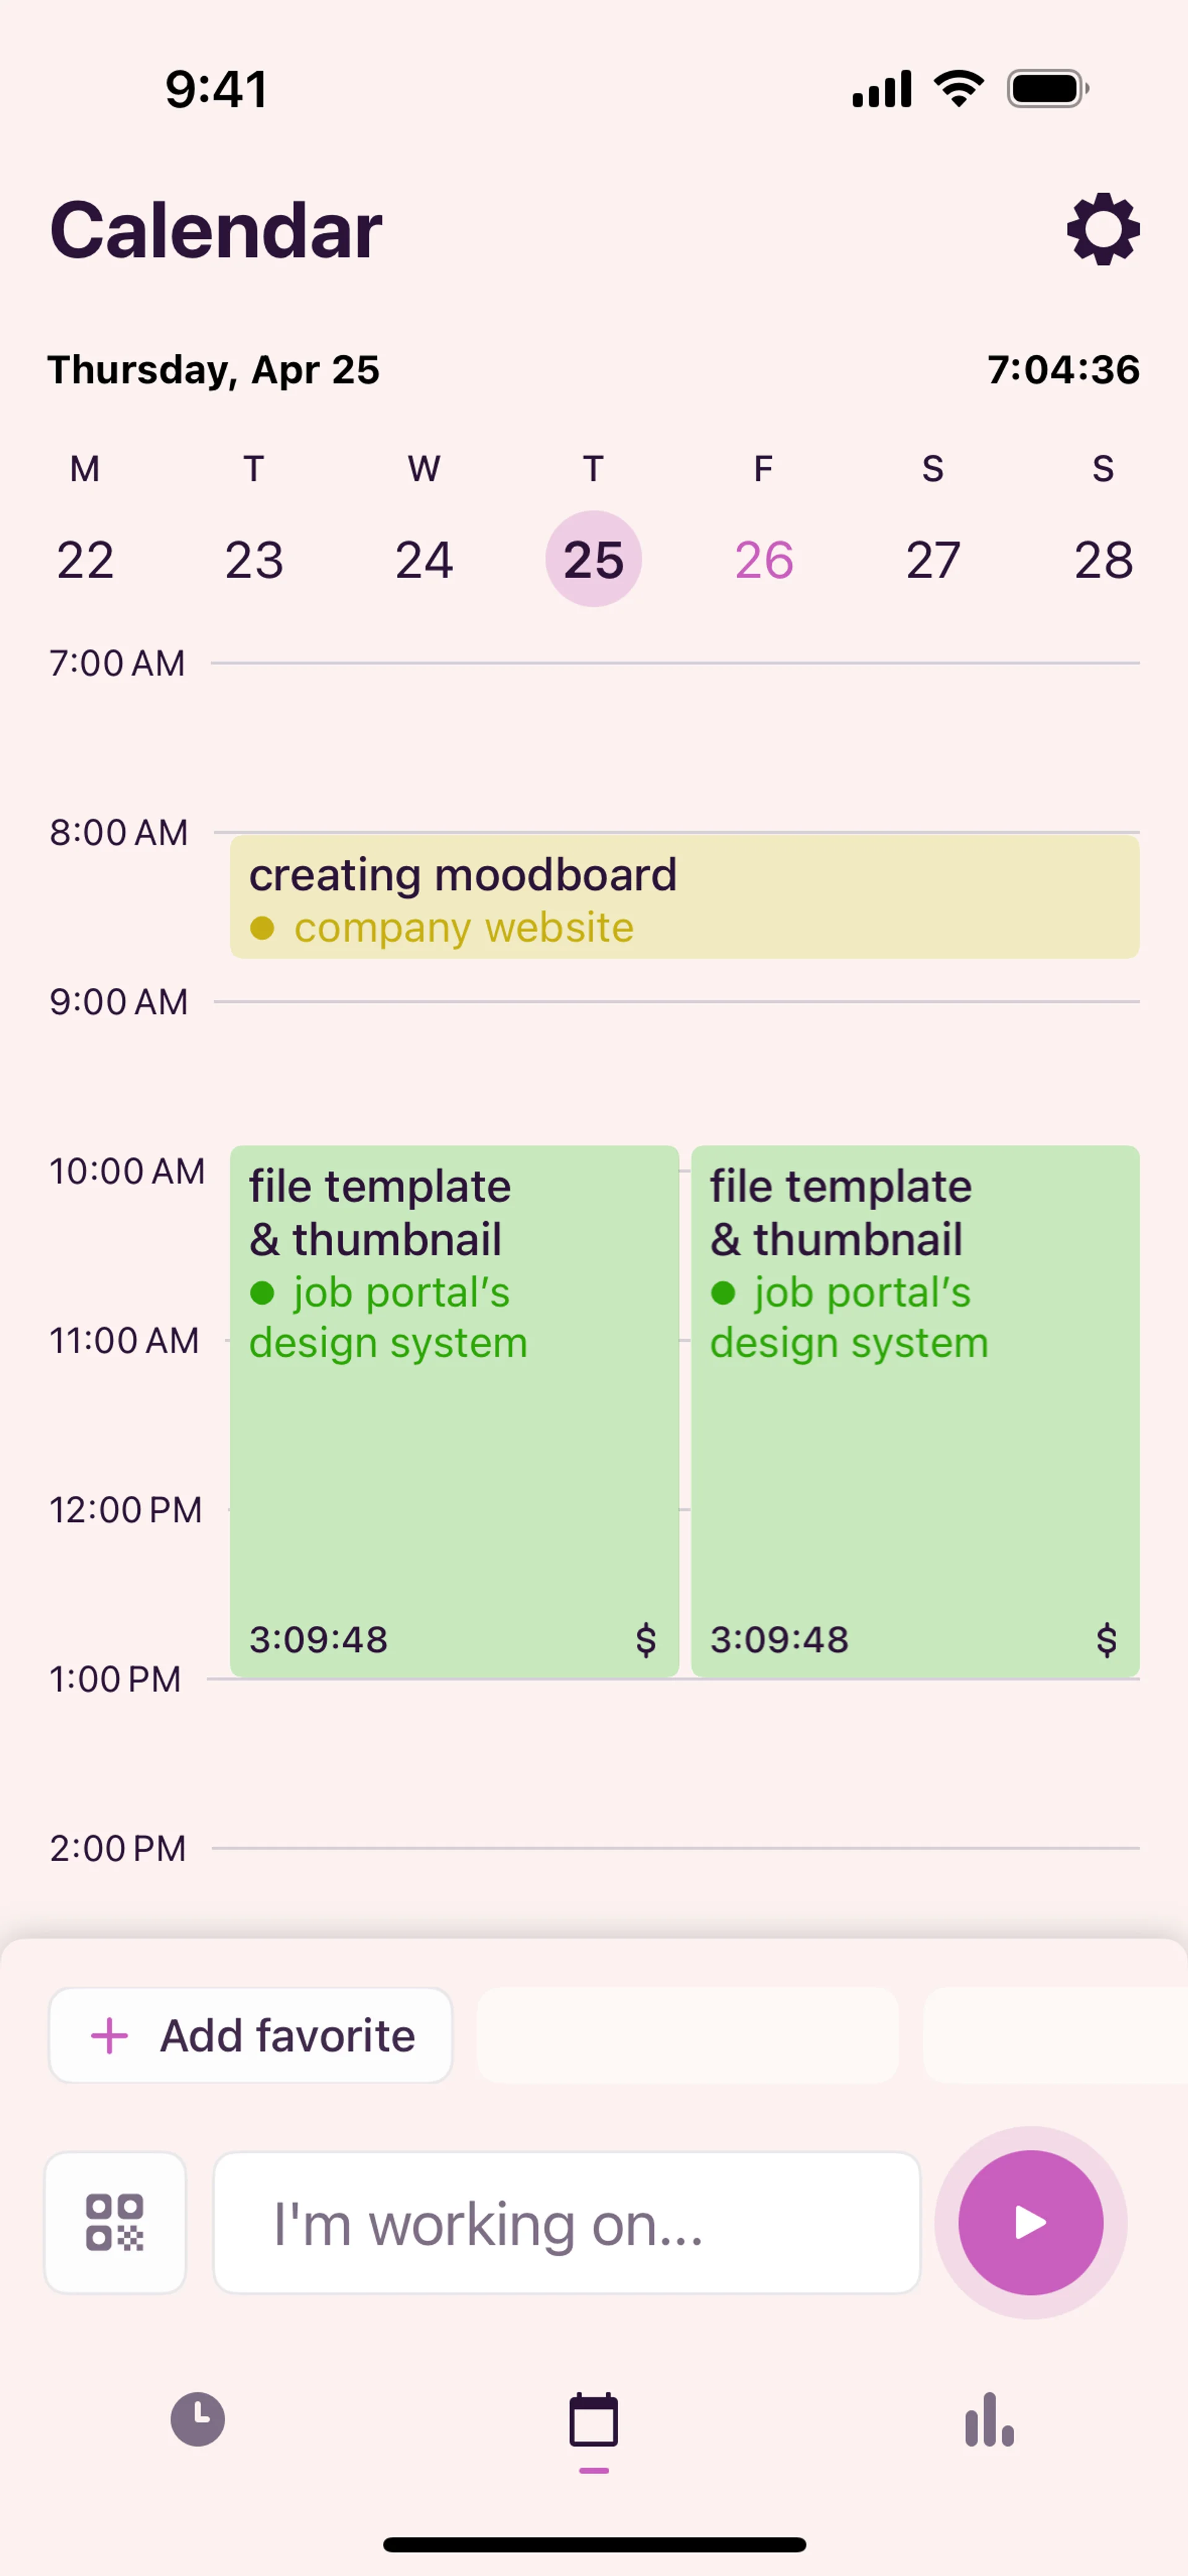Open the creating moodboard time entry
This screenshot has height=2576, width=1188.
tap(684, 897)
